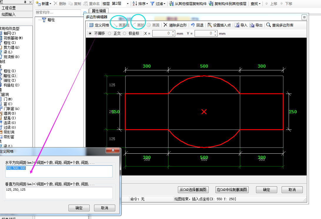The image size is (321, 219).
Task: Select 轴网(J) in component types
Action: [10, 33]
